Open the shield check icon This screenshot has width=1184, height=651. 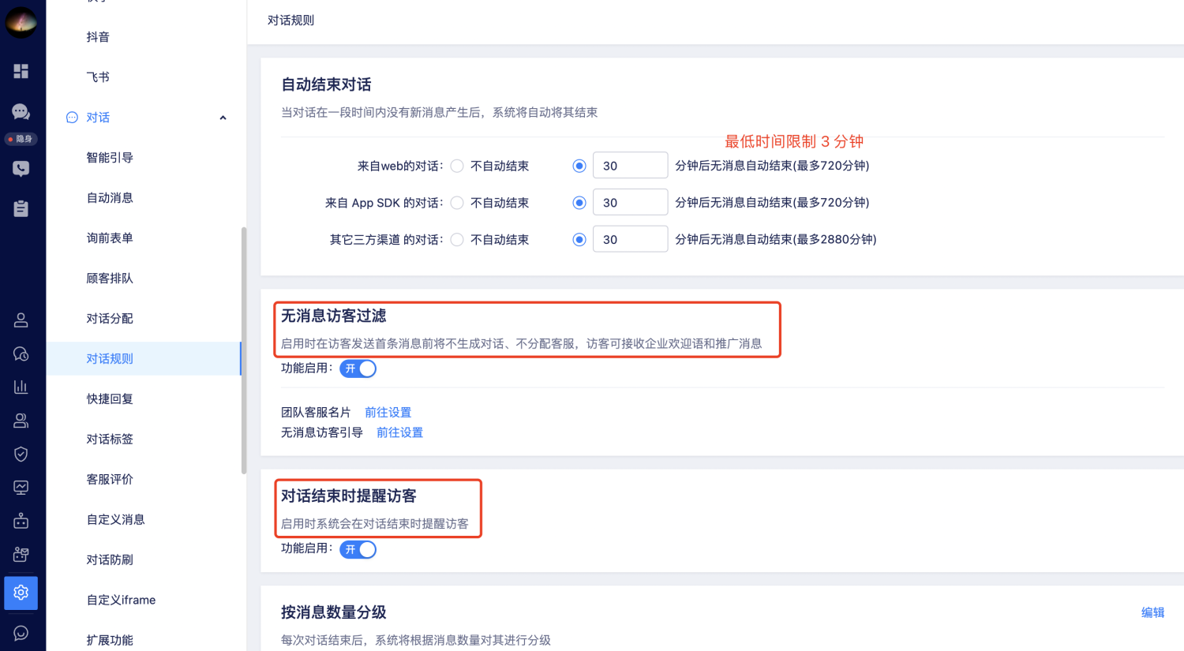(21, 454)
